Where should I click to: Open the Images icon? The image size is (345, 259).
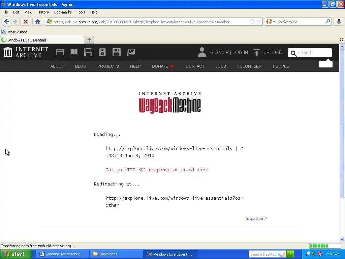(131, 52)
